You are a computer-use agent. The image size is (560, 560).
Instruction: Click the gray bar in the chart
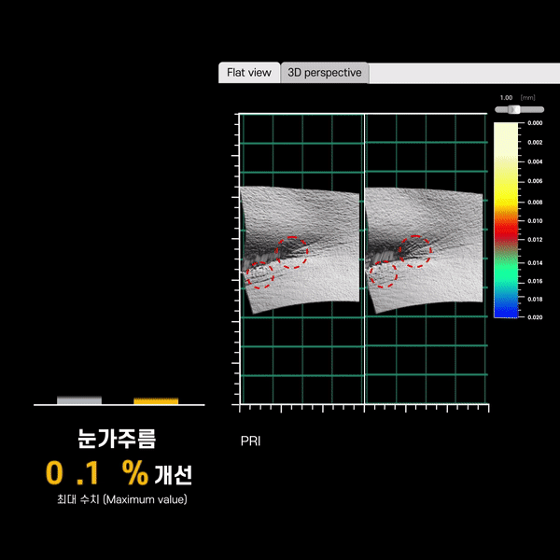pos(79,400)
